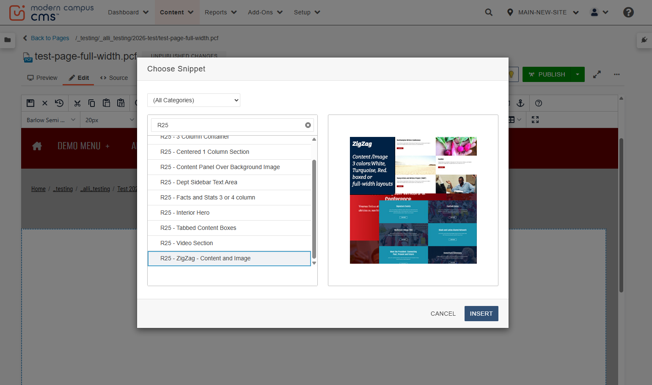Open the Add-Ons menu
Image resolution: width=652 pixels, height=385 pixels.
point(265,12)
